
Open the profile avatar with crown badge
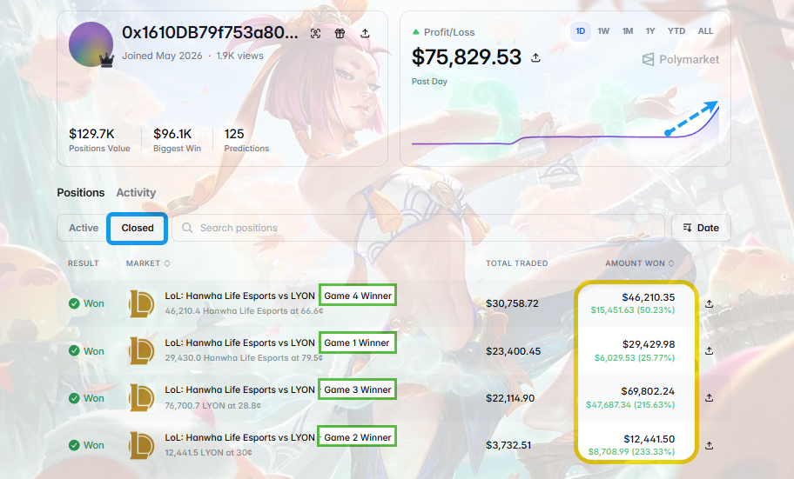point(91,44)
